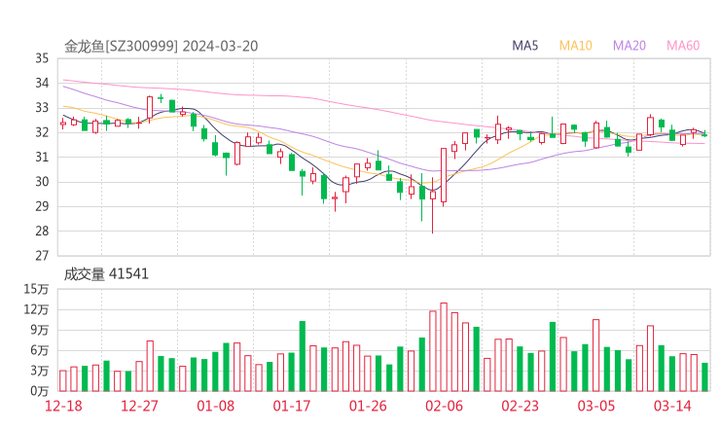The height and width of the screenshot is (428, 720).
Task: Click the 27 price axis label
Action: click(42, 256)
